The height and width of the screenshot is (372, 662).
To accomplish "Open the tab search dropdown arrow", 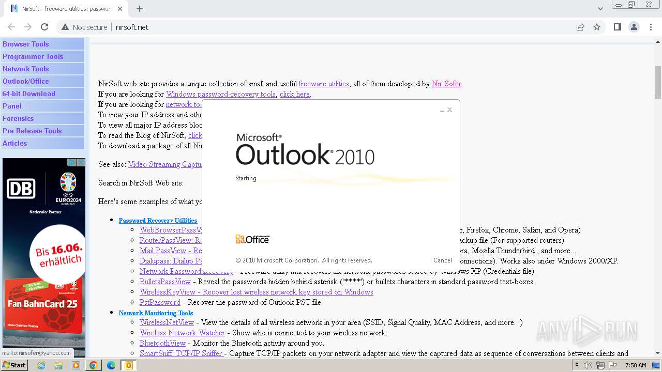I will [600, 9].
